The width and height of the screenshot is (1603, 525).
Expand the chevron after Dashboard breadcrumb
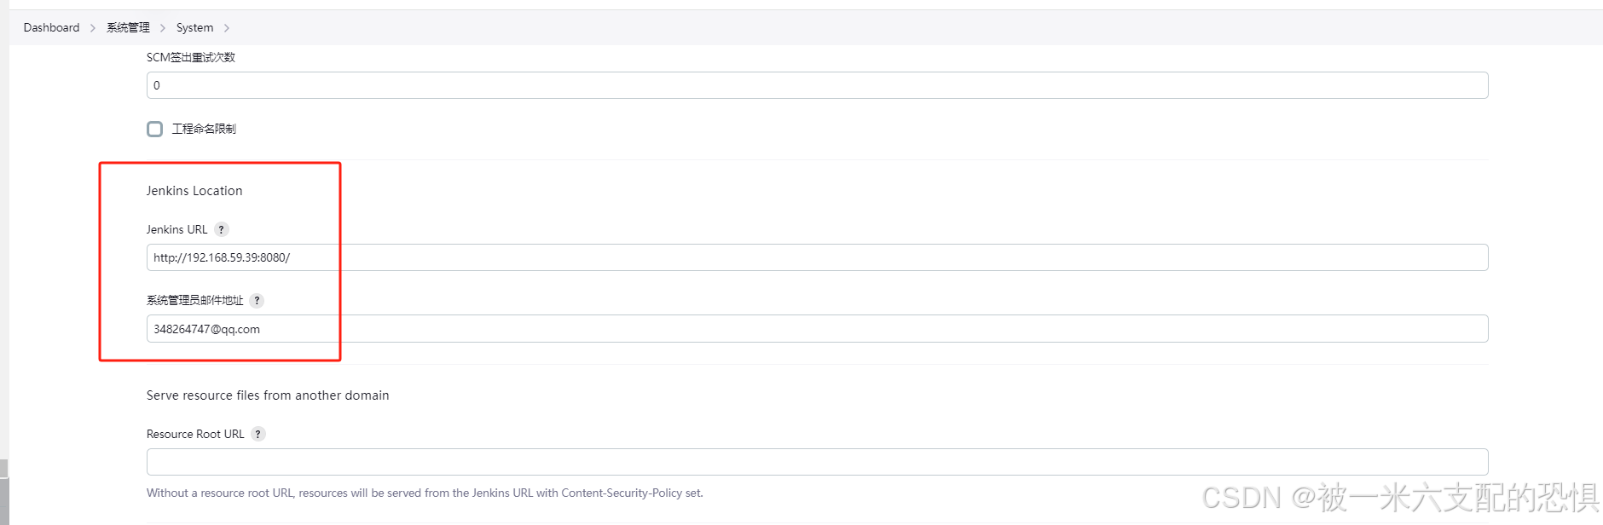click(x=93, y=28)
